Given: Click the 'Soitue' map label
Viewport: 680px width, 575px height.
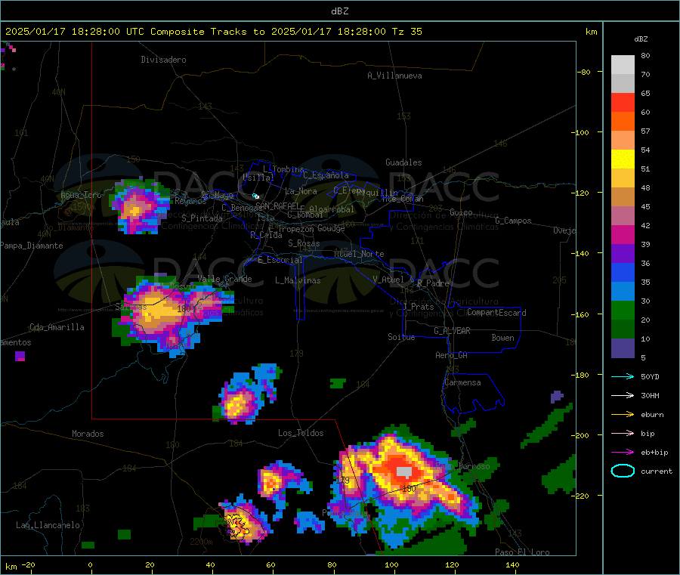Looking at the screenshot, I should [401, 337].
